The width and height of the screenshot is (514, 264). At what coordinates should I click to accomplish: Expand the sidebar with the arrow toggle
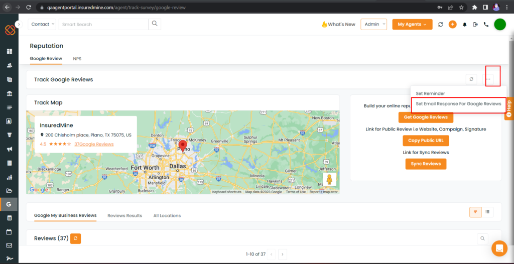(19, 24)
